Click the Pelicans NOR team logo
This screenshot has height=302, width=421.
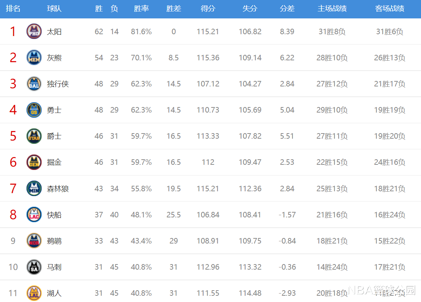pyautogui.click(x=34, y=241)
